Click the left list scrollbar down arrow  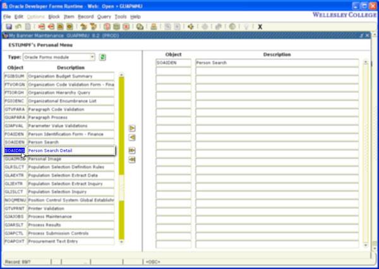(x=121, y=241)
